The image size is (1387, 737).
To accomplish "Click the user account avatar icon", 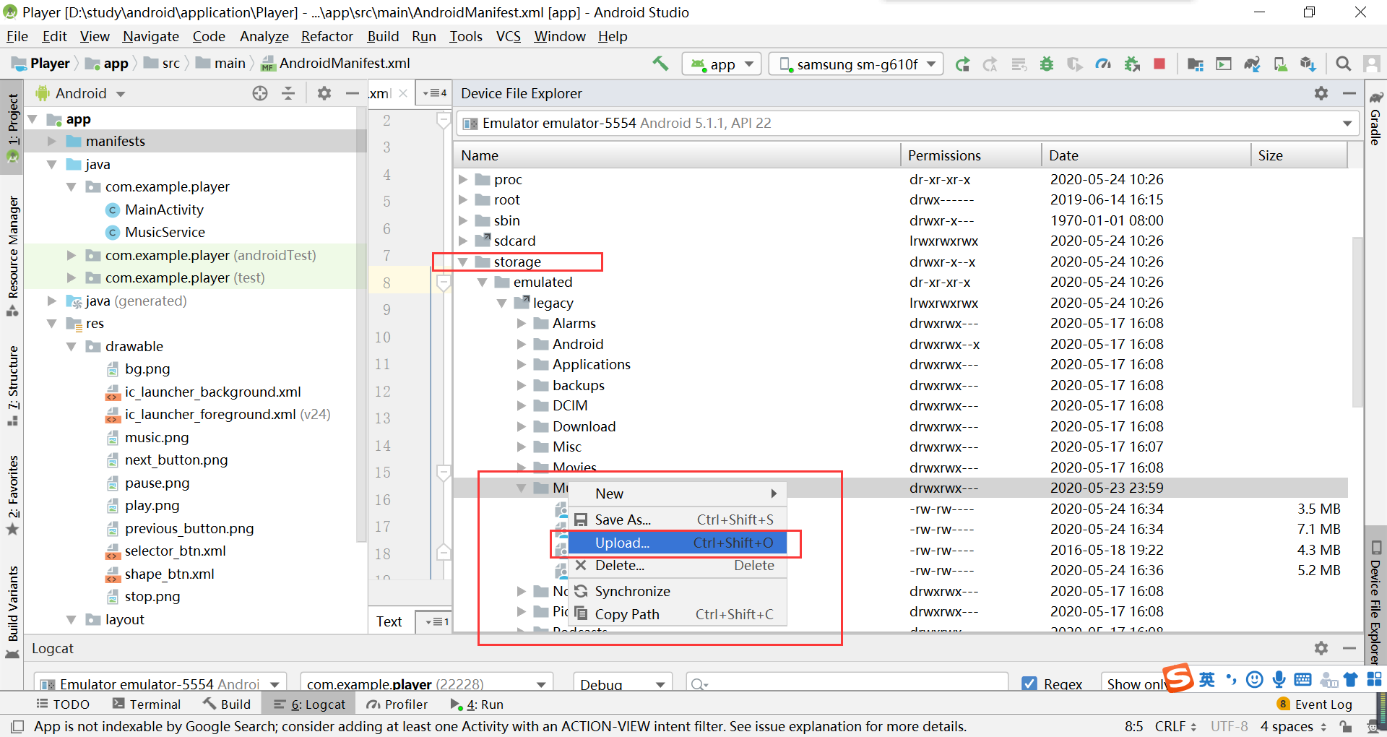I will pos(1372,64).
